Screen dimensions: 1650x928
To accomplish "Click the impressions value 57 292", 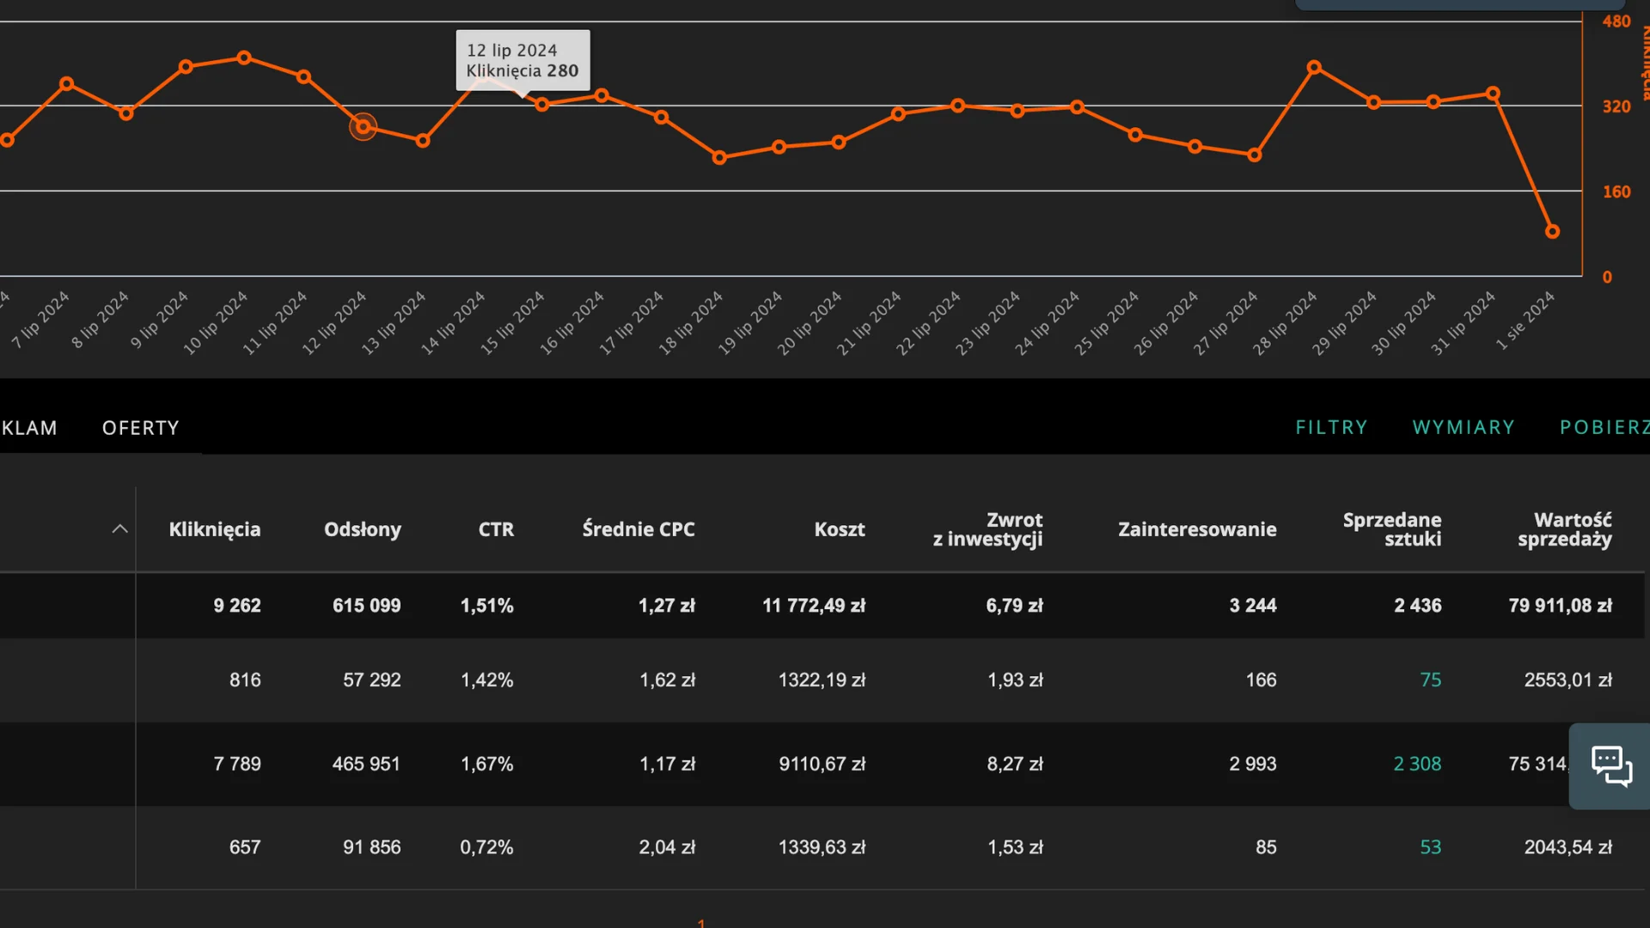I will [x=372, y=680].
